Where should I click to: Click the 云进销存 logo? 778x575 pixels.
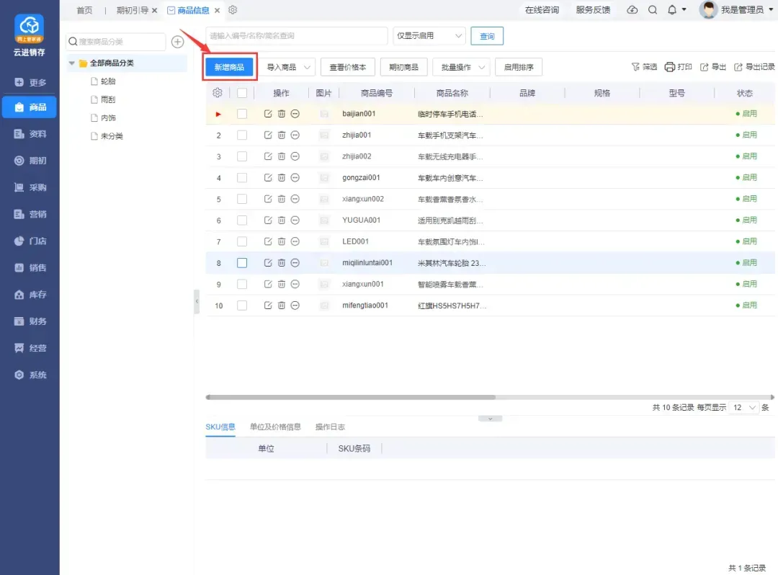click(x=30, y=35)
